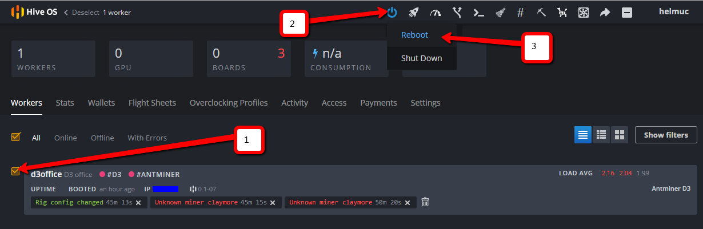
Task: Click the power icon in the toolbar
Action: pos(392,12)
